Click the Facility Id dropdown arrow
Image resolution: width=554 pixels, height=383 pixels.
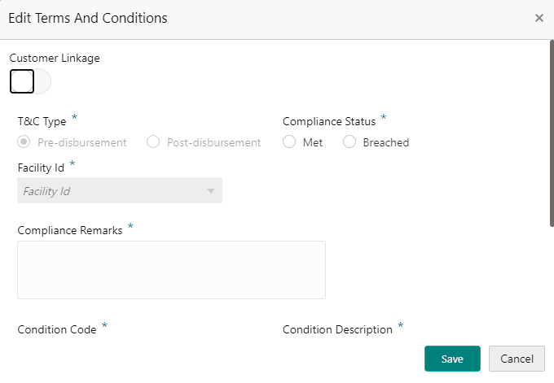[x=211, y=191]
